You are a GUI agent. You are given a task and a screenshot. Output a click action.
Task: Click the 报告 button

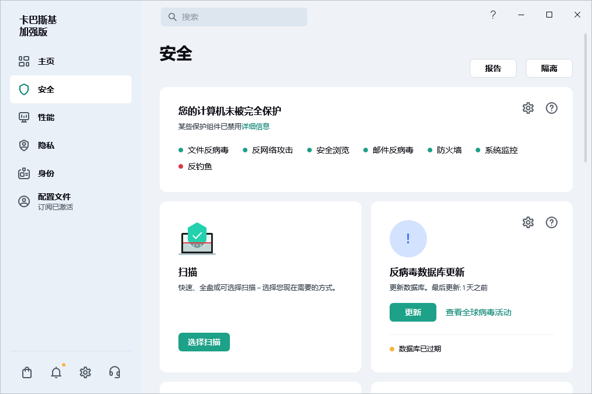(x=493, y=68)
